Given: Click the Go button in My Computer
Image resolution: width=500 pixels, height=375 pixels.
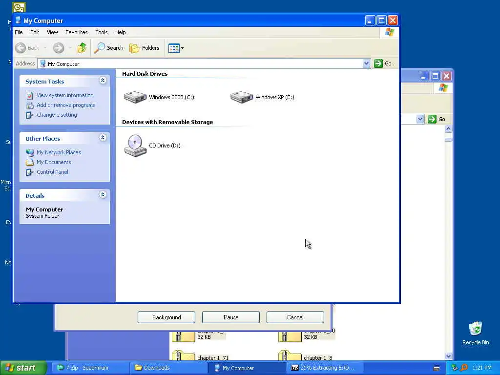Looking at the screenshot, I should click(x=383, y=63).
